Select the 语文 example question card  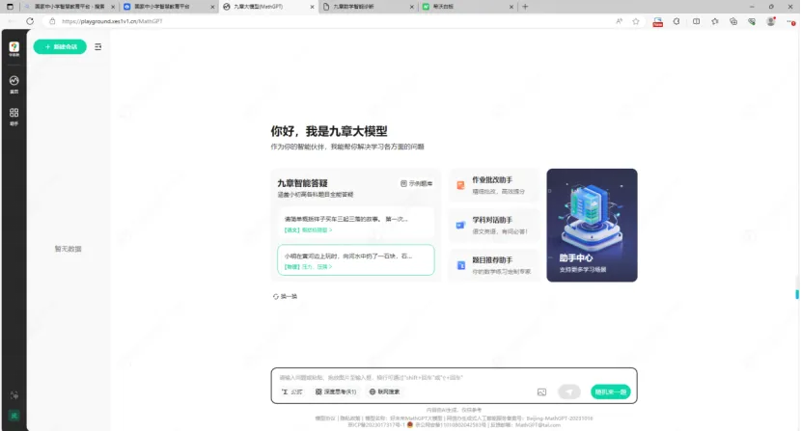pyautogui.click(x=356, y=224)
